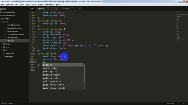The width and height of the screenshot is (188, 105).
Task: Open bootstrap.css file
Action: click(x=12, y=31)
